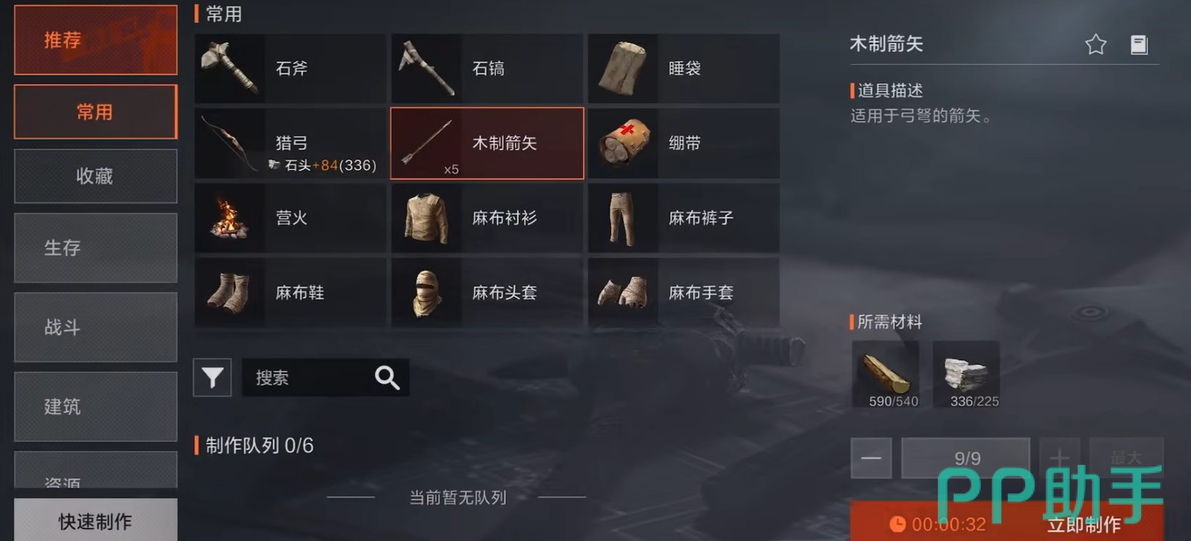The image size is (1191, 541).
Task: Click the 快速制作 quick craft button
Action: pos(96,521)
